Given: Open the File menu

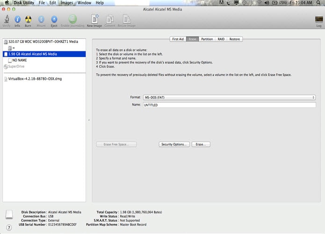Looking at the screenshot, I should [42, 3].
